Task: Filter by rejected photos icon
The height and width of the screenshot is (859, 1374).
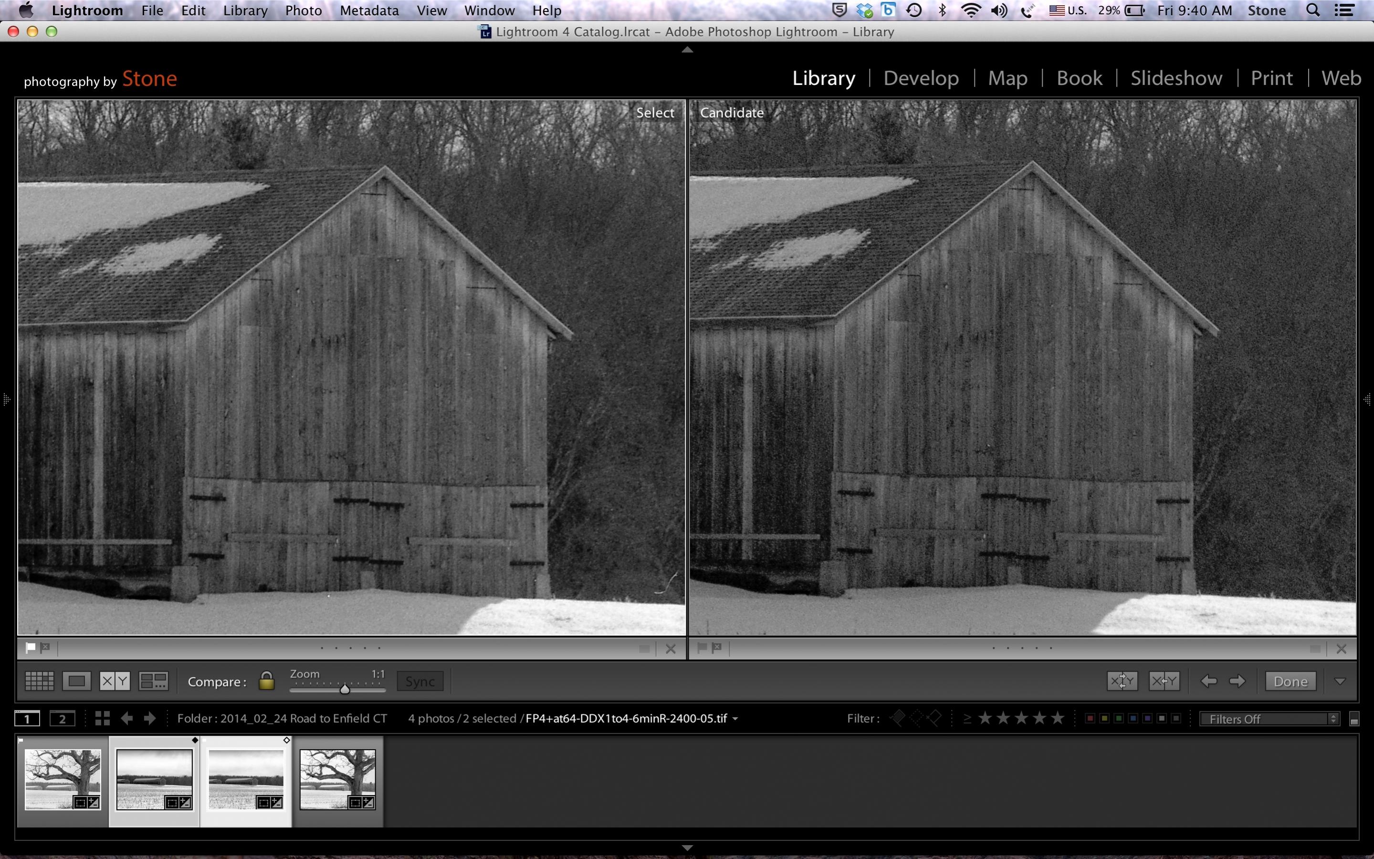Action: coord(934,718)
